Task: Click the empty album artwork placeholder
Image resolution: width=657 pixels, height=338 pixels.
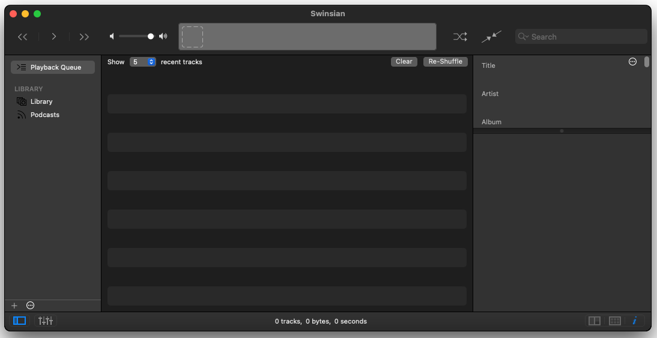Action: (x=192, y=37)
